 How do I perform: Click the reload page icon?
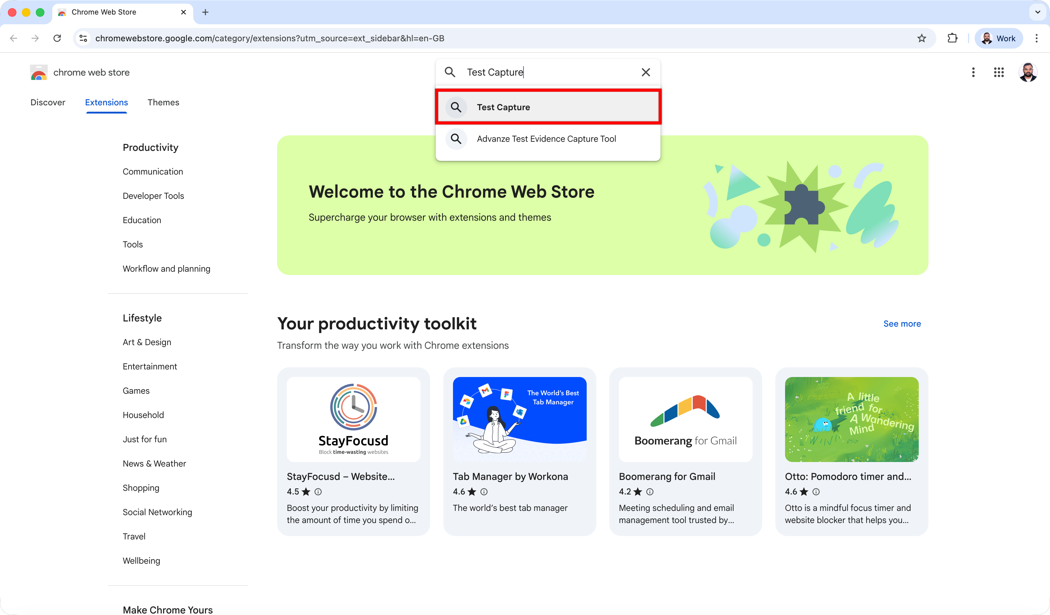[57, 38]
